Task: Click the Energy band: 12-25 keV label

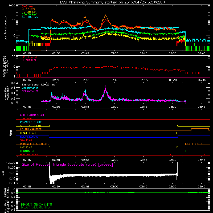Action: (x=39, y=85)
